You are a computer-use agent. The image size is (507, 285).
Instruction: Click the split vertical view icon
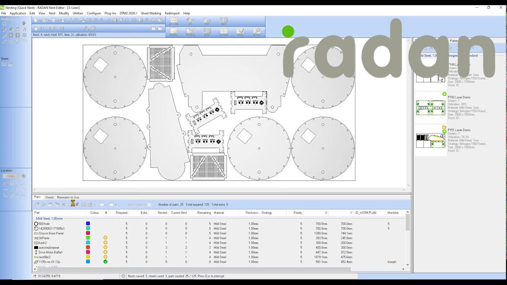click(160, 28)
